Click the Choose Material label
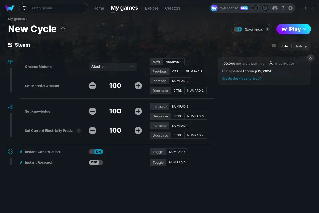 39,67
